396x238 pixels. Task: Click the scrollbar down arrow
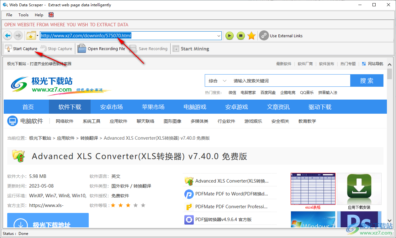pyautogui.click(x=390, y=220)
